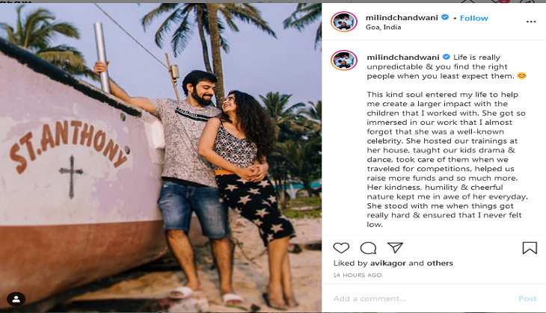Open the three-dot more options menu
Screen dimensions: 546x313
click(531, 22)
